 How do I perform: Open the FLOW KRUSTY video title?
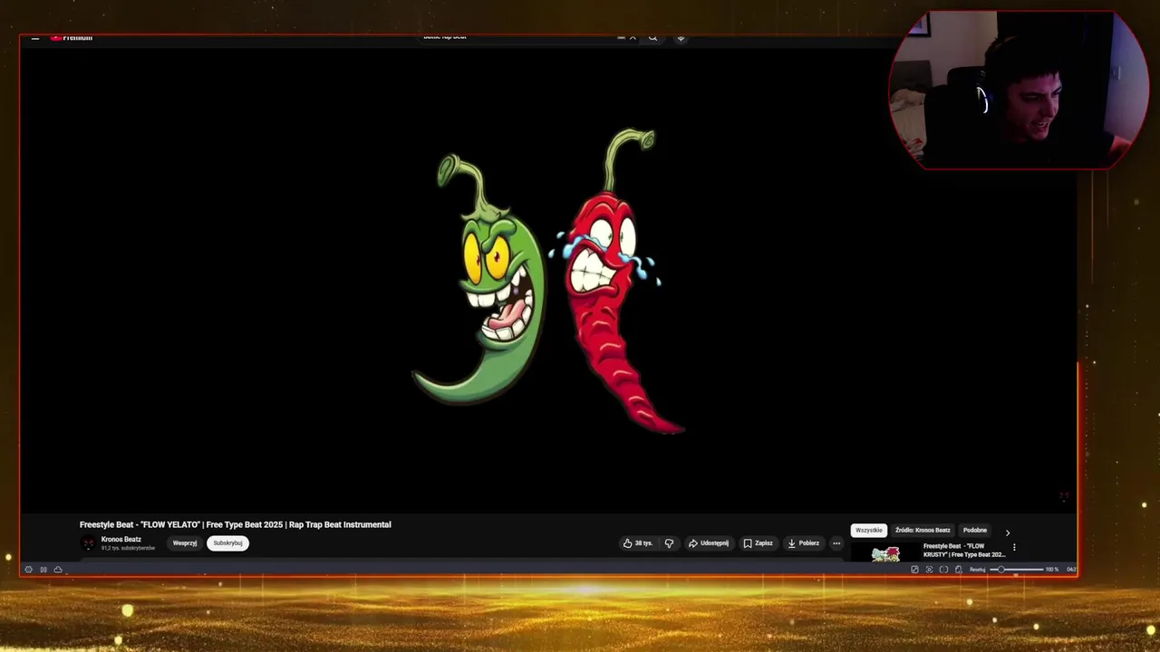coord(964,551)
